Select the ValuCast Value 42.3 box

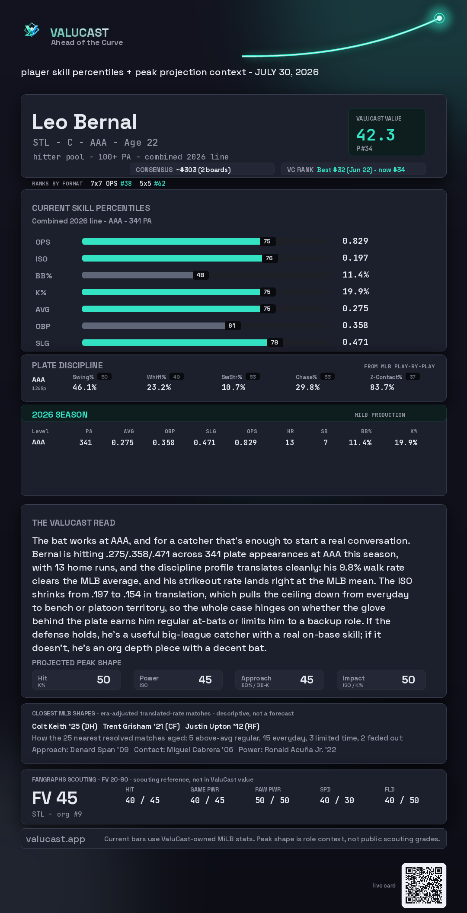click(x=387, y=132)
